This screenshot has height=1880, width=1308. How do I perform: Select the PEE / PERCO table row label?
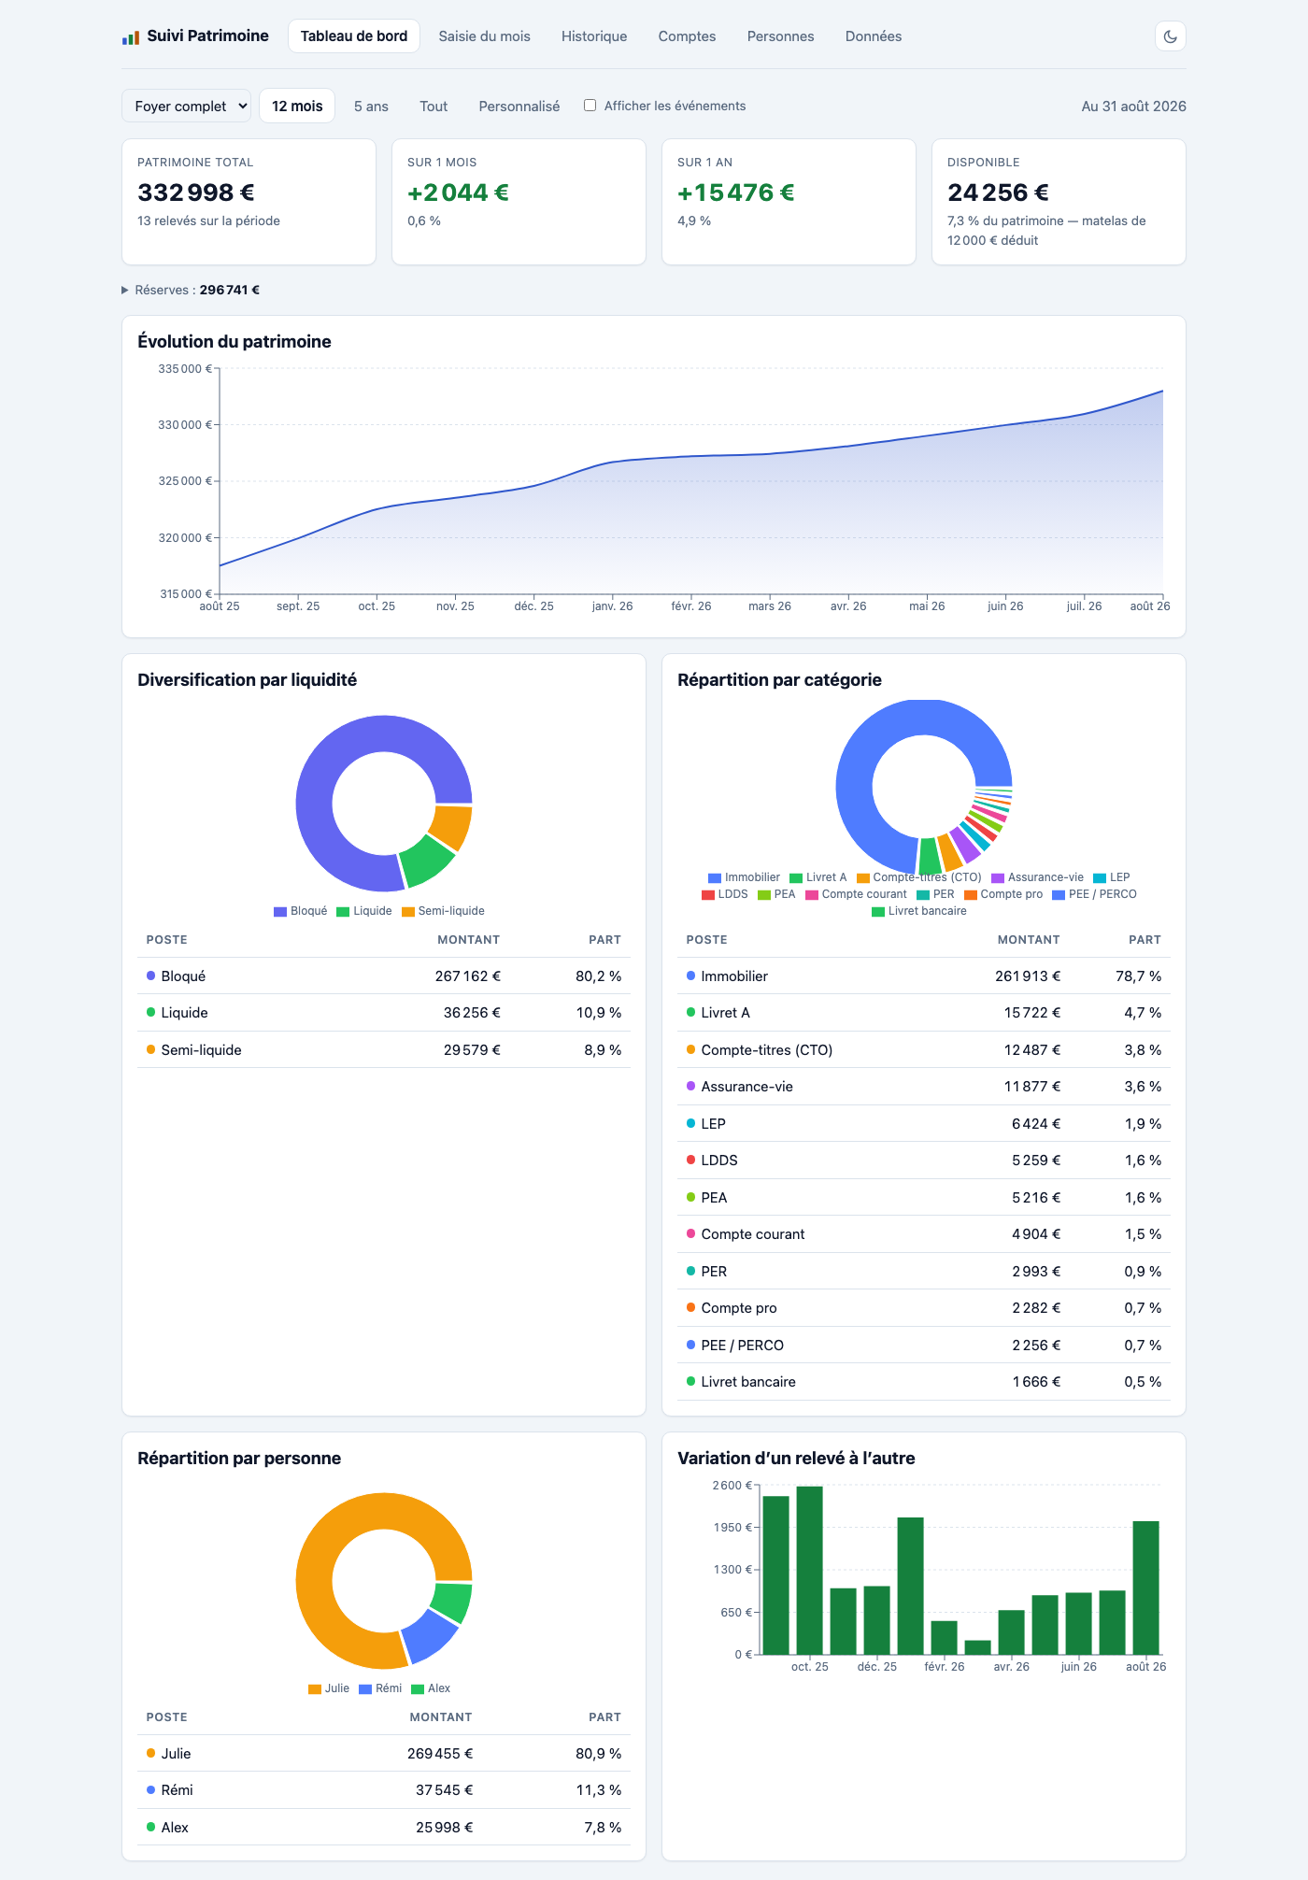pos(743,1346)
